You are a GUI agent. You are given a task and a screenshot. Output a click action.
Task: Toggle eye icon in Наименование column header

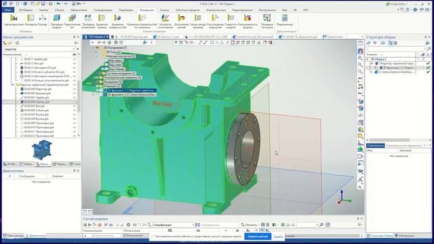[74, 54]
